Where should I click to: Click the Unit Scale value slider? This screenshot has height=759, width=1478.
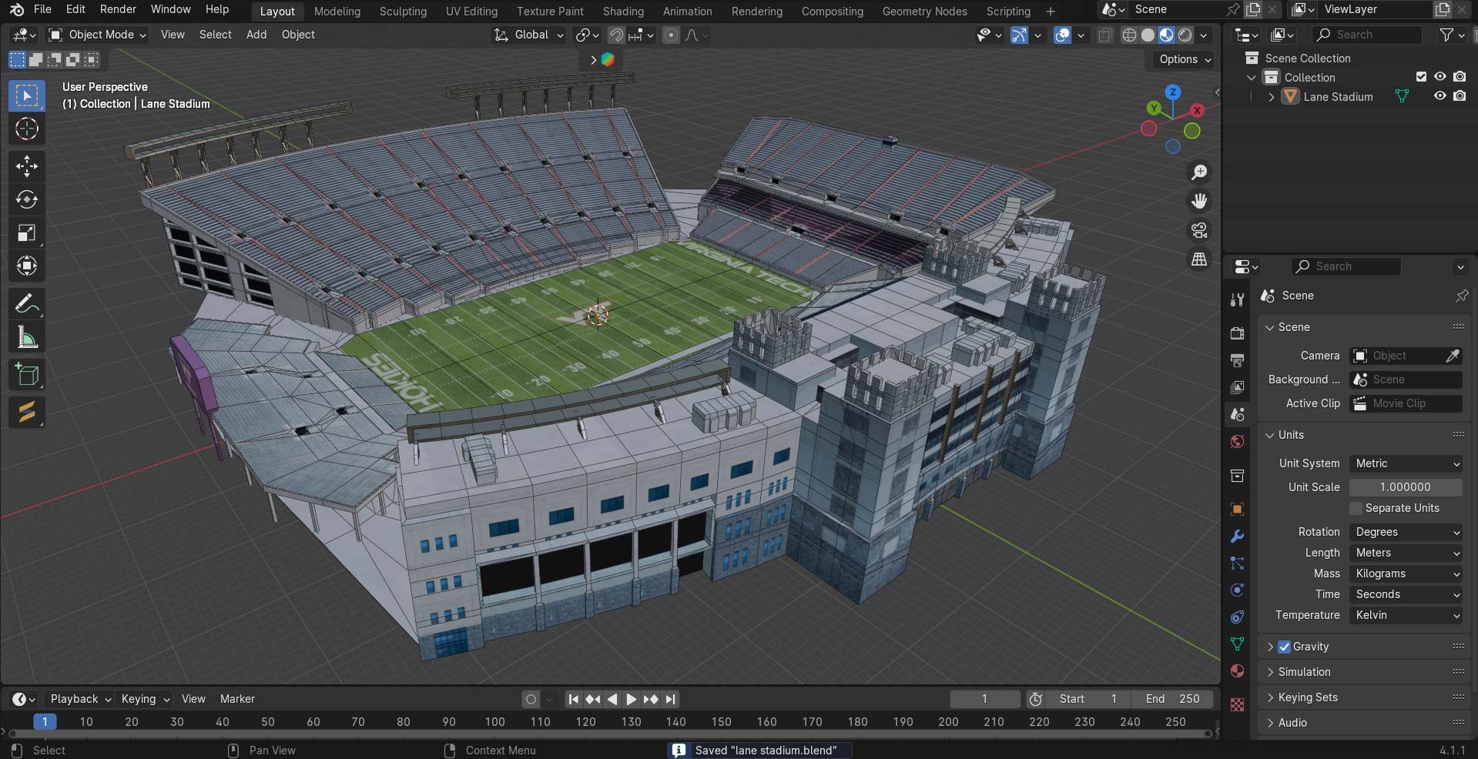[1406, 487]
